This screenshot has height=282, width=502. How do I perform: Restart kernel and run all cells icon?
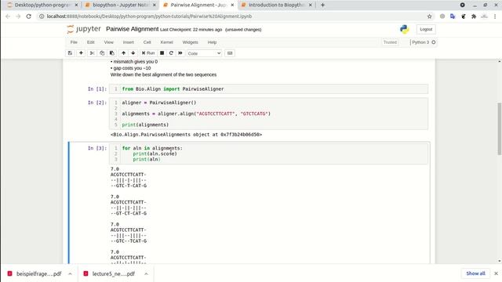[x=180, y=53]
